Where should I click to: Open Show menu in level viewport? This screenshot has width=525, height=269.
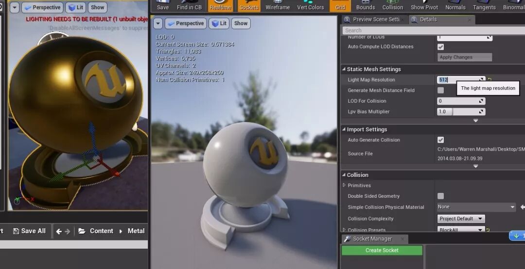tap(97, 7)
